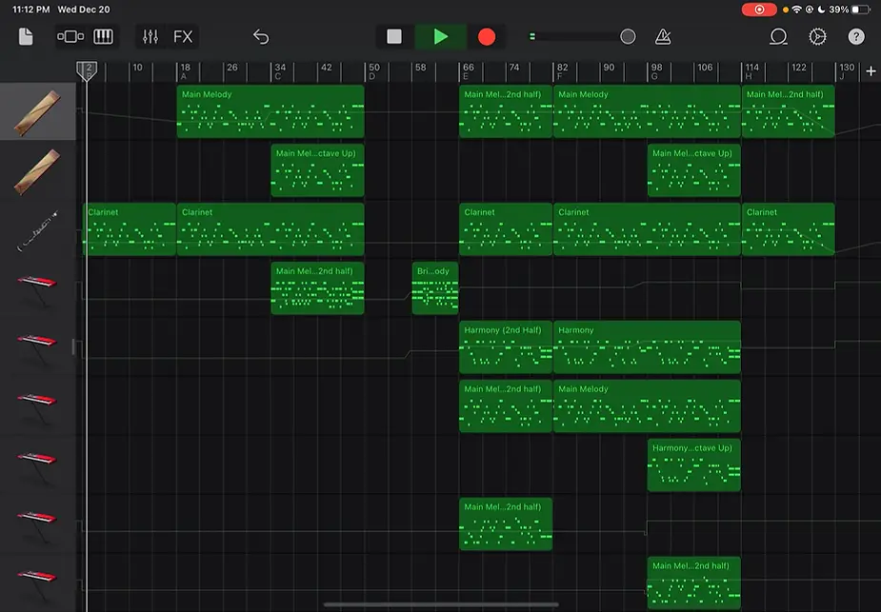Select the Clarinet region starting at bar 114
This screenshot has height=612, width=881.
pyautogui.click(x=789, y=229)
